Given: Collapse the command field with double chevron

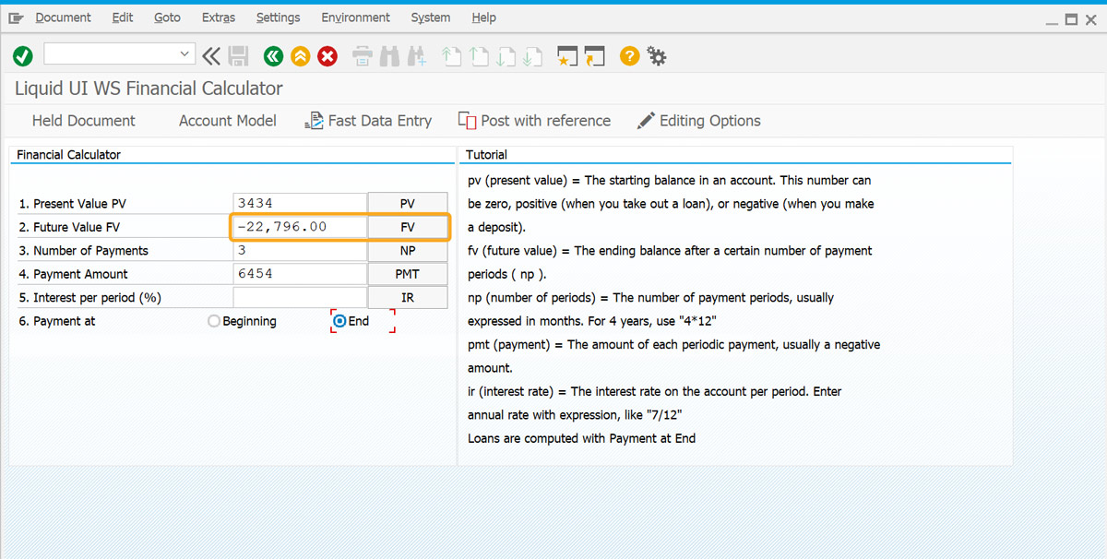Looking at the screenshot, I should click(x=211, y=56).
